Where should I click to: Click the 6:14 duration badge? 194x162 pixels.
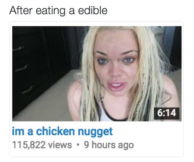click(166, 114)
